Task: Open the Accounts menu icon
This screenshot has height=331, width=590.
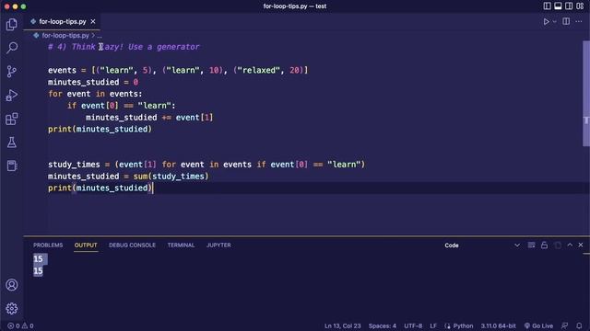Action: click(x=12, y=285)
